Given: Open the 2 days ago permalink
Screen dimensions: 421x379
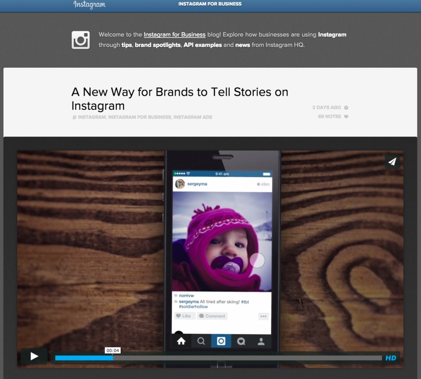Looking at the screenshot, I should [x=327, y=108].
